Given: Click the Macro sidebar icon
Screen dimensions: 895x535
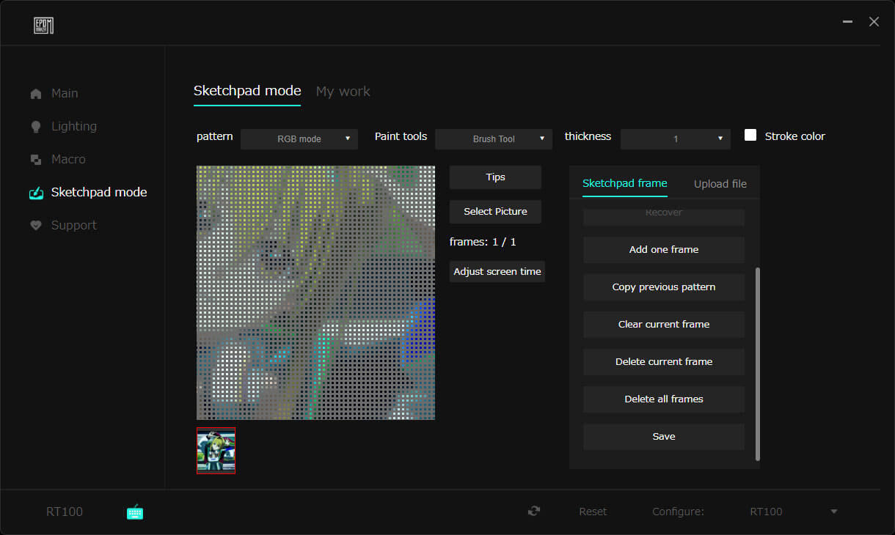Looking at the screenshot, I should coord(36,160).
